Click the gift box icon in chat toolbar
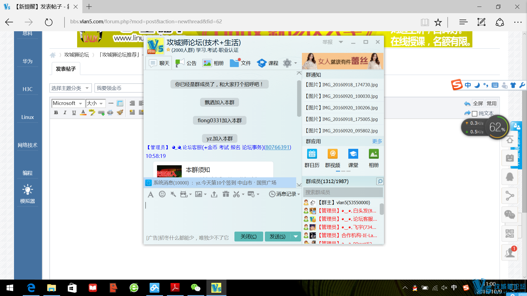This screenshot has height=296, width=527. coord(226,194)
